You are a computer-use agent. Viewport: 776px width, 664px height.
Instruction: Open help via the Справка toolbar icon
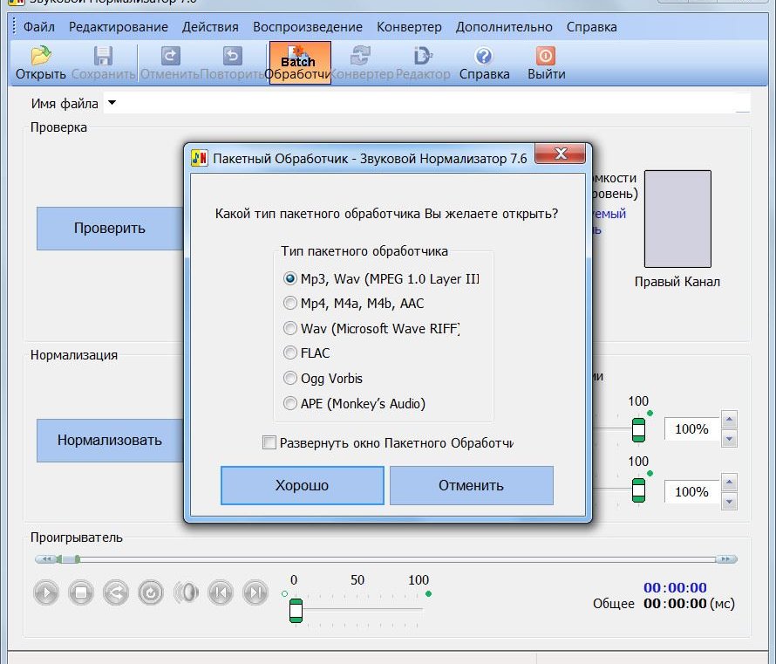coord(484,63)
